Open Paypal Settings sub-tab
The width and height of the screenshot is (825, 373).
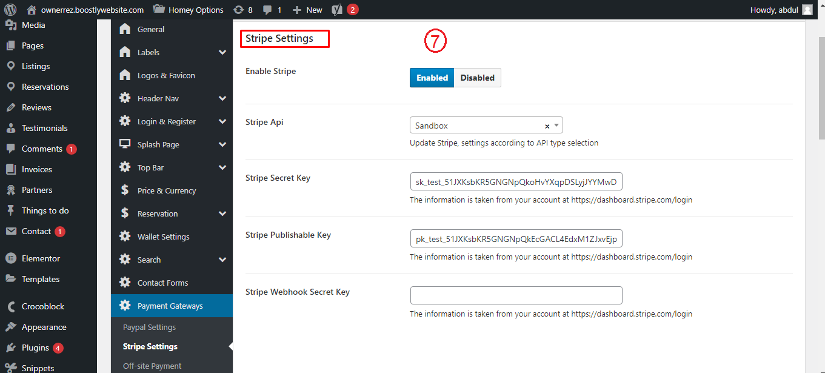[149, 327]
